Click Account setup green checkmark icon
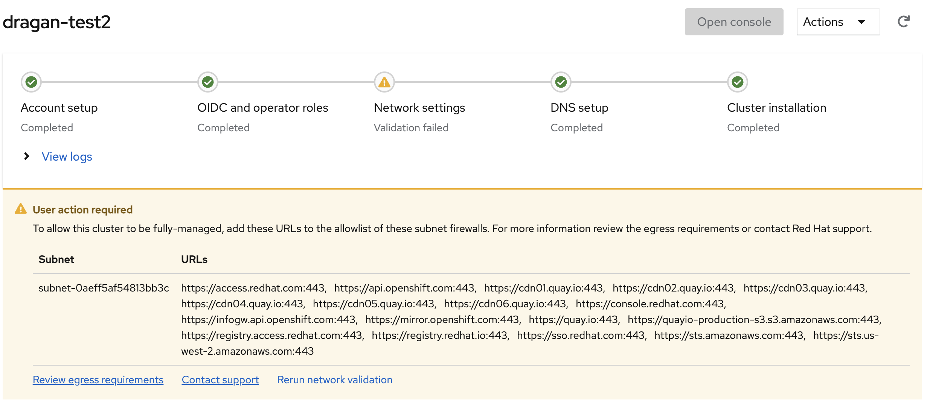927x407 pixels. (31, 82)
